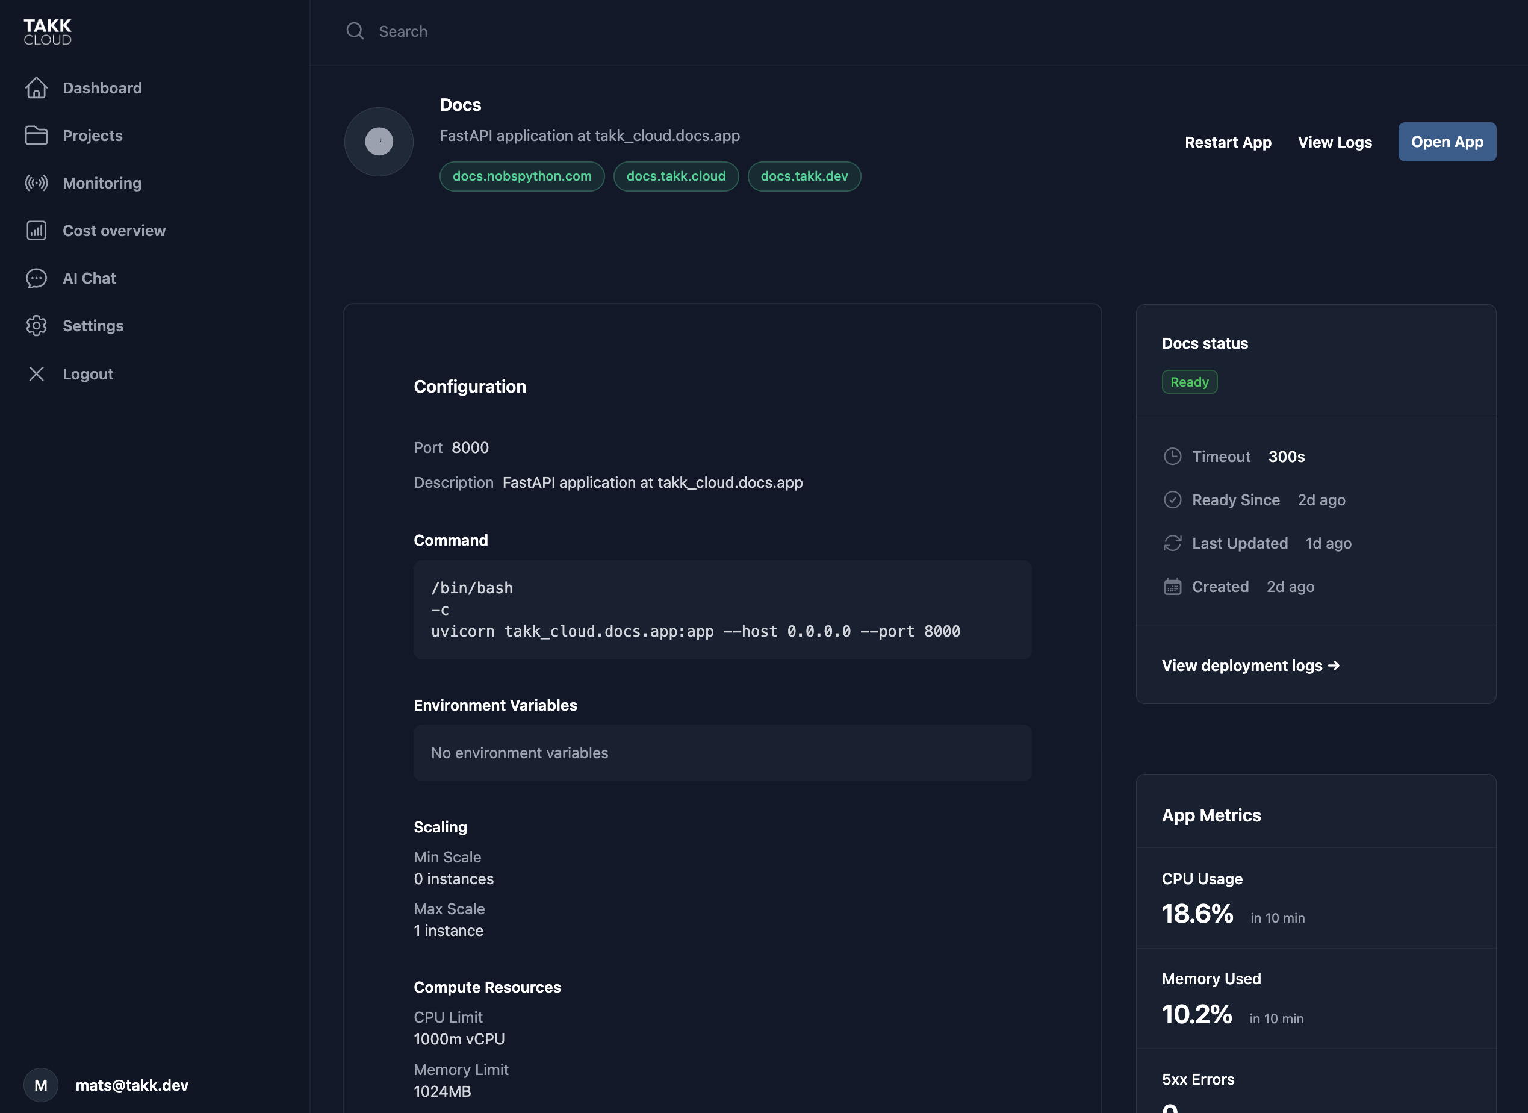Image resolution: width=1528 pixels, height=1113 pixels.
Task: Select the Projects folder icon
Action: coord(37,135)
